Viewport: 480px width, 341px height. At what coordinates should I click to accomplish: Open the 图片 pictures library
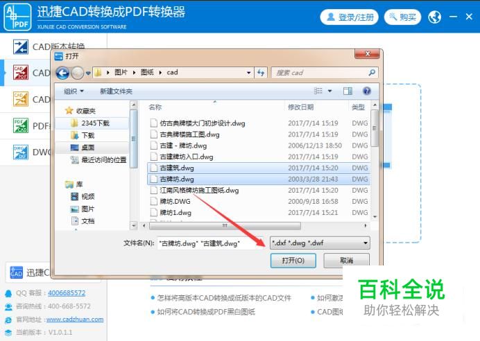pyautogui.click(x=83, y=209)
